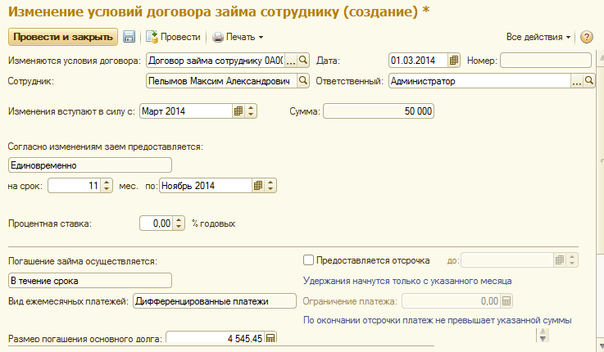Open the employee record with the magnifier icon
604x352 pixels.
pos(302,81)
